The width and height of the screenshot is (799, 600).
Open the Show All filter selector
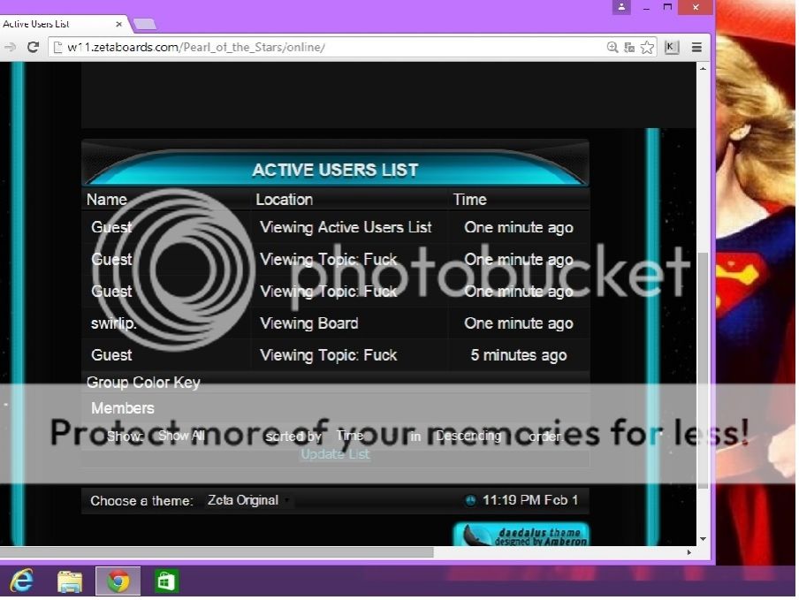click(181, 436)
